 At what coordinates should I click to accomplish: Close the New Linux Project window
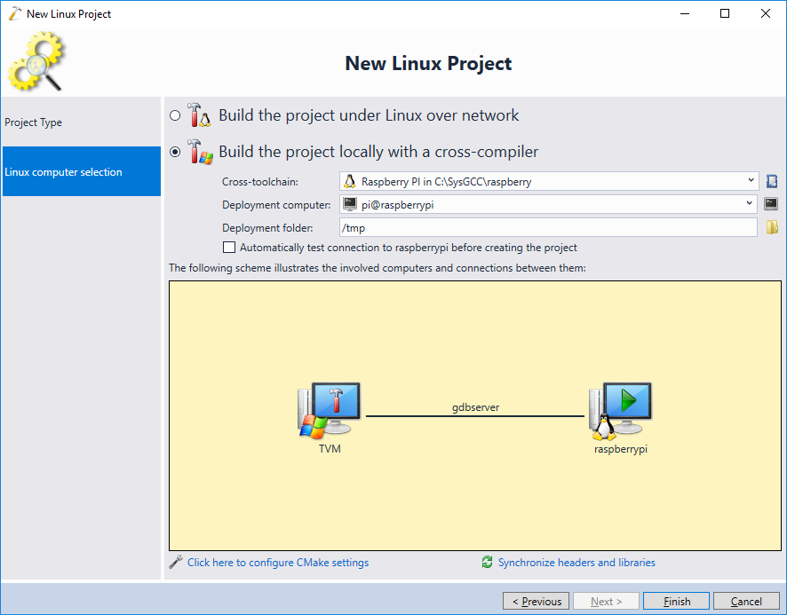tap(766, 13)
